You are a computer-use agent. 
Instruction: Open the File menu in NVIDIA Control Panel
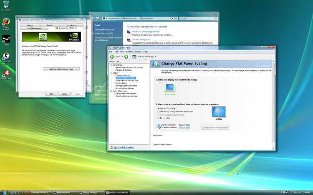pos(111,52)
